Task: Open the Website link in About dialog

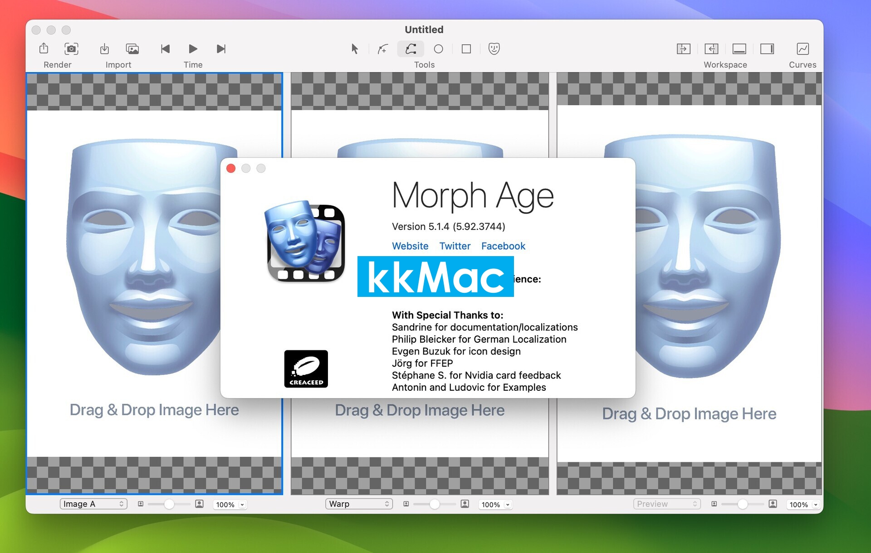Action: point(410,246)
